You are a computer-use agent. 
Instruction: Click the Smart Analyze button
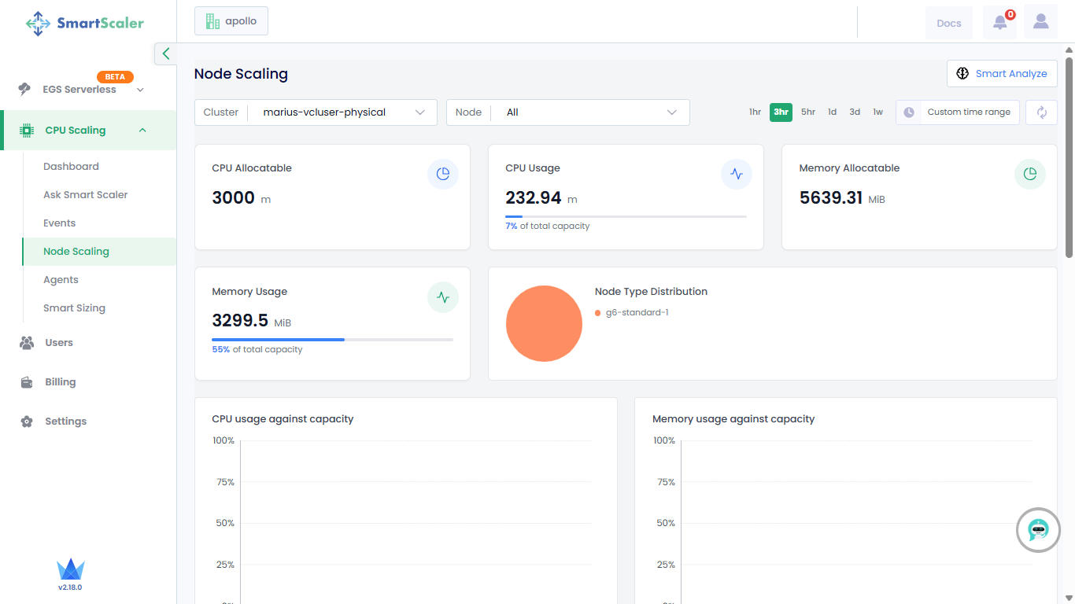pyautogui.click(x=1001, y=74)
